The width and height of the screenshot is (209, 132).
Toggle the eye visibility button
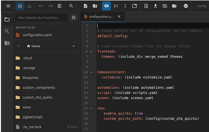106,6
